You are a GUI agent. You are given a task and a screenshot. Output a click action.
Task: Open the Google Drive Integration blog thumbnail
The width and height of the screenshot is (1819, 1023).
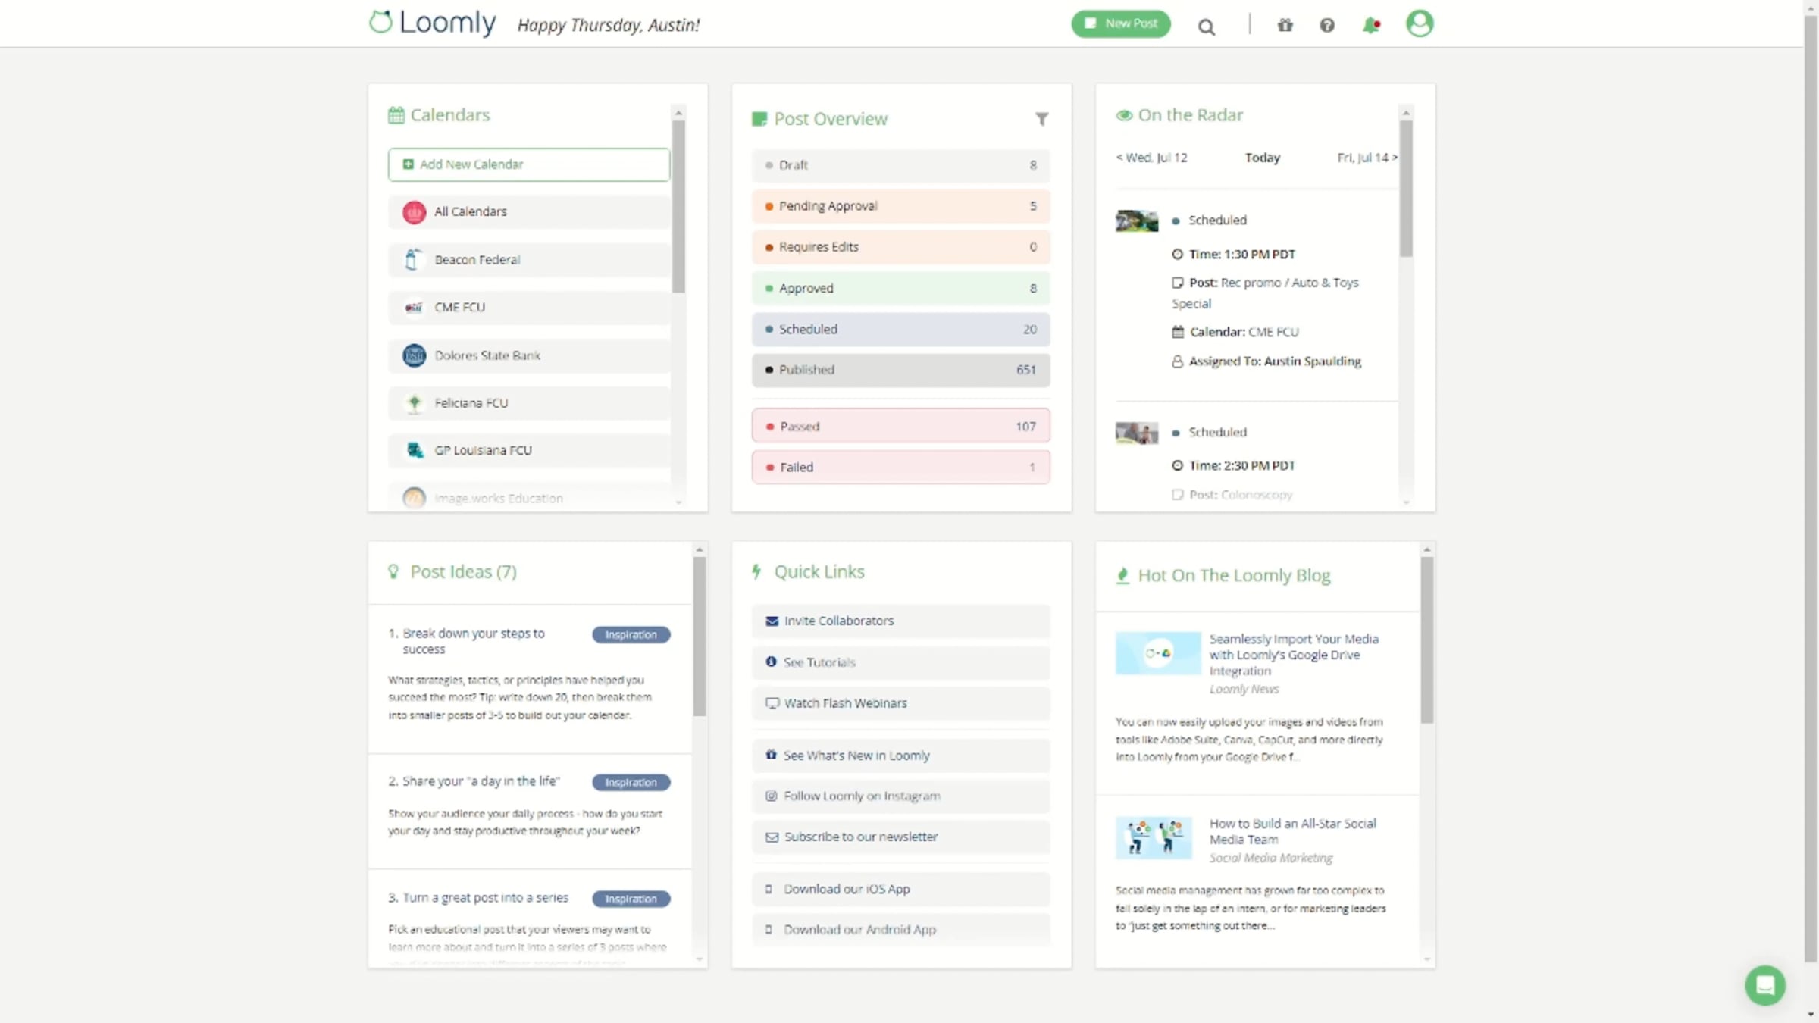pyautogui.click(x=1157, y=653)
